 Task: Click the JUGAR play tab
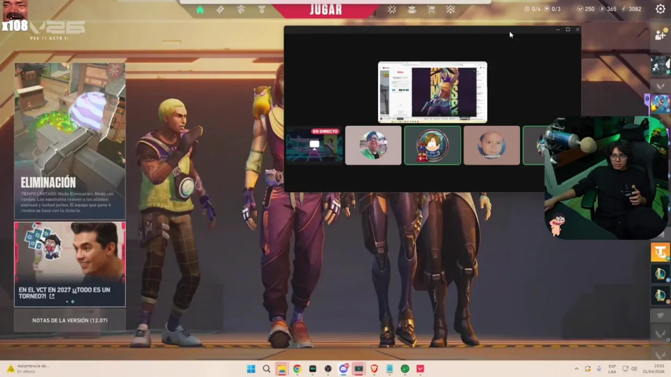pyautogui.click(x=326, y=9)
